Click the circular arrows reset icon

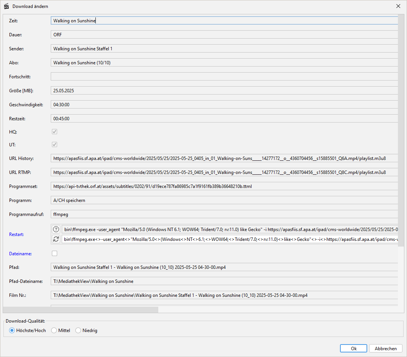(x=56, y=239)
